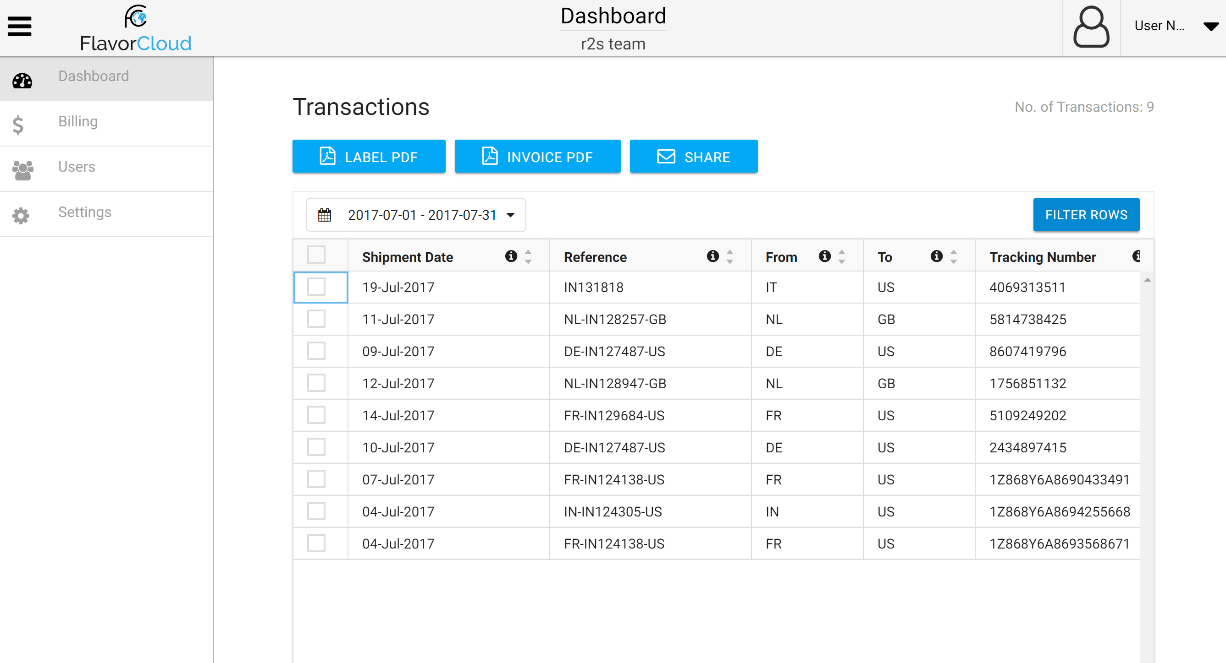Image resolution: width=1226 pixels, height=663 pixels.
Task: Go to Settings in the sidebar
Action: pyautogui.click(x=85, y=212)
